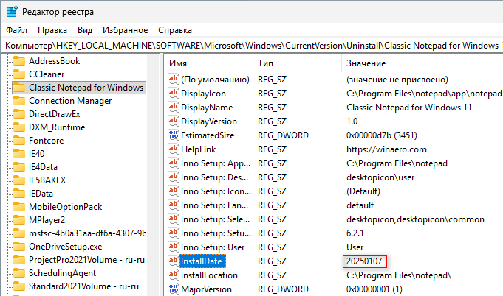
Task: Select the Standard2021Volume - ru-ru key
Action: coord(83,286)
